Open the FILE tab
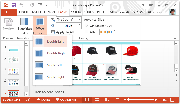The height and width of the screenshot is (104, 180). [x=9, y=12]
